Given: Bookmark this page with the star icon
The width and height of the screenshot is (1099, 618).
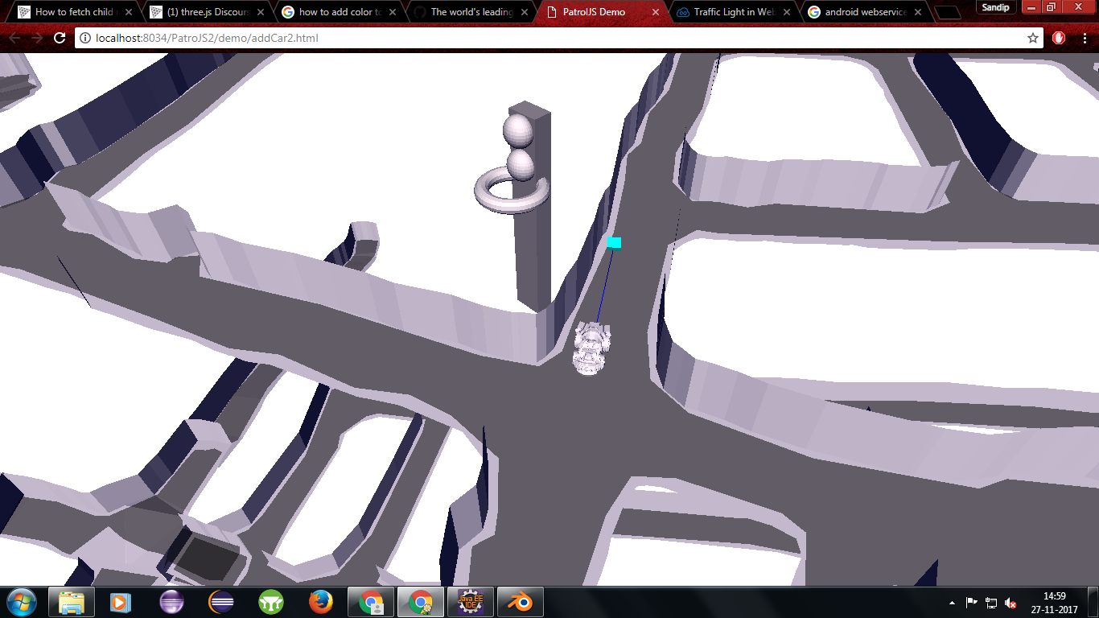Looking at the screenshot, I should click(1033, 38).
